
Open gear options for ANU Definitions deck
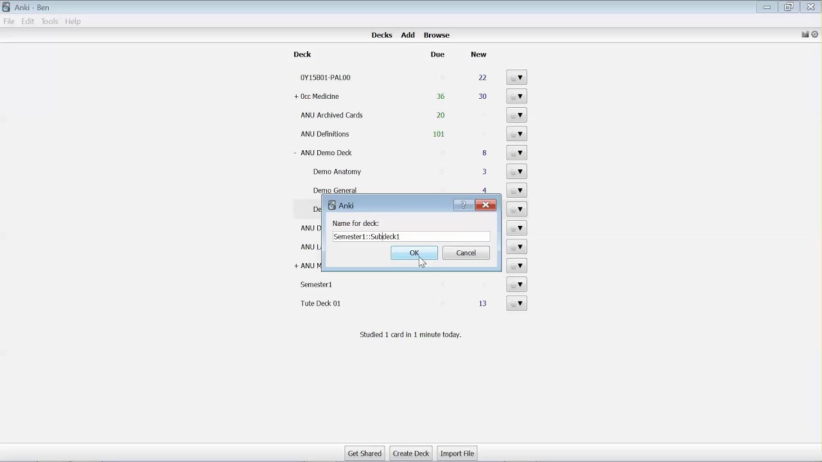coord(516,134)
